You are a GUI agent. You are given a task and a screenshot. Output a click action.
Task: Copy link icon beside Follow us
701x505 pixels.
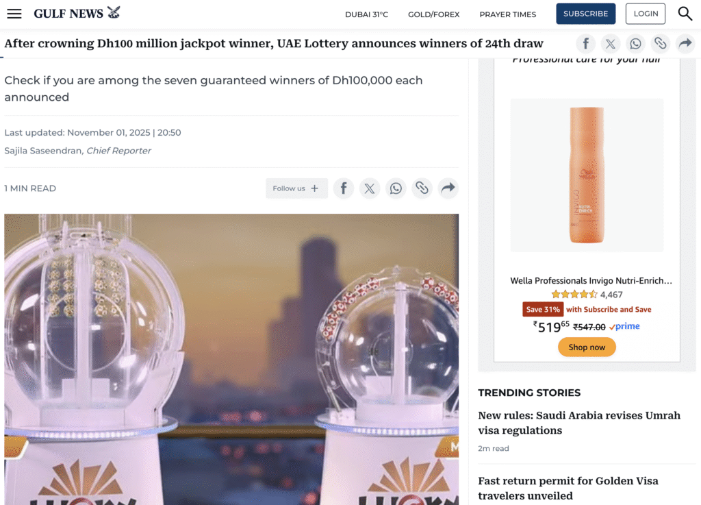(x=422, y=188)
